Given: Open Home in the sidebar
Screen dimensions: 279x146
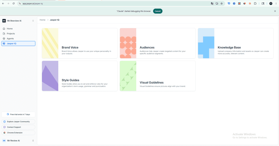Looking at the screenshot, I should (18, 29).
